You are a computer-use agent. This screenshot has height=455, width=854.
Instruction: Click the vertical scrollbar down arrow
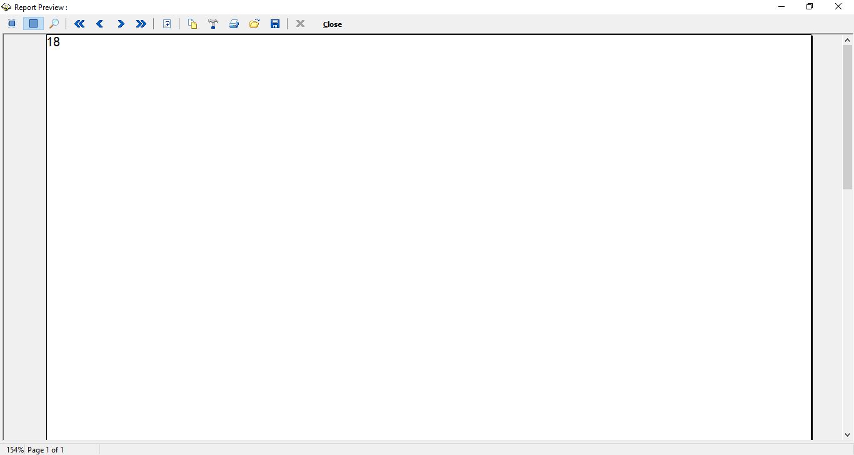coord(848,435)
